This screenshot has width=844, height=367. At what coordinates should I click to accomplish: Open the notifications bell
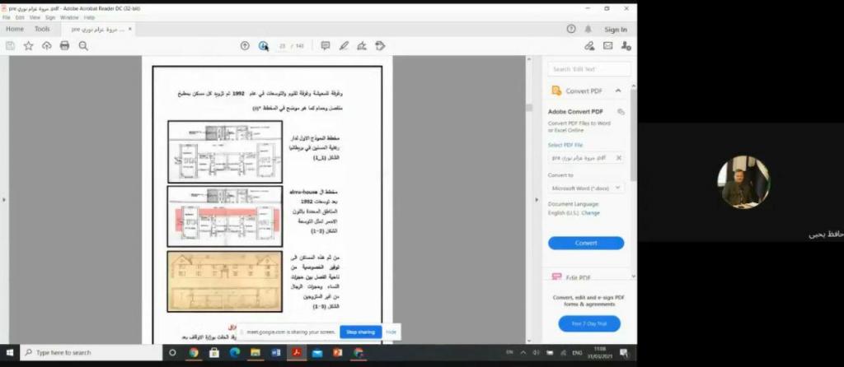click(x=588, y=29)
